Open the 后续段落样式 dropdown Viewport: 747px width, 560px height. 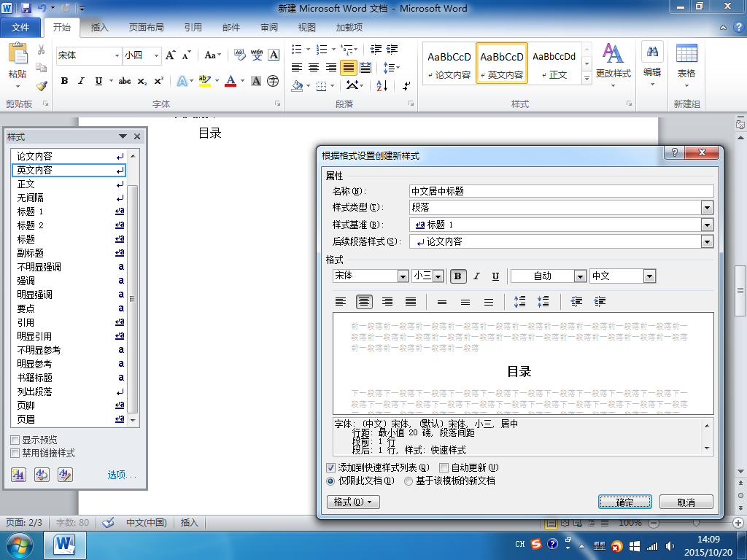point(707,242)
